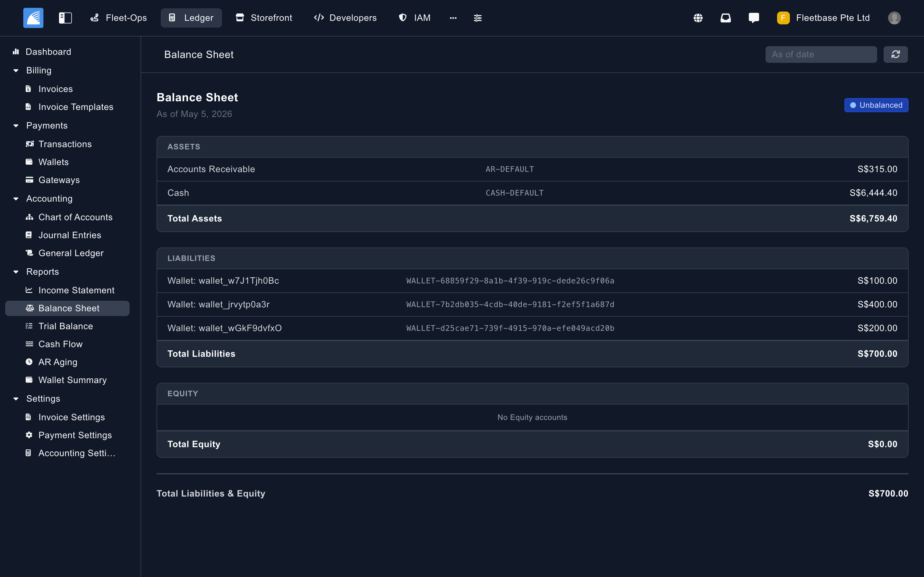Select the Ledger tab
Viewport: 924px width, 577px height.
point(191,18)
